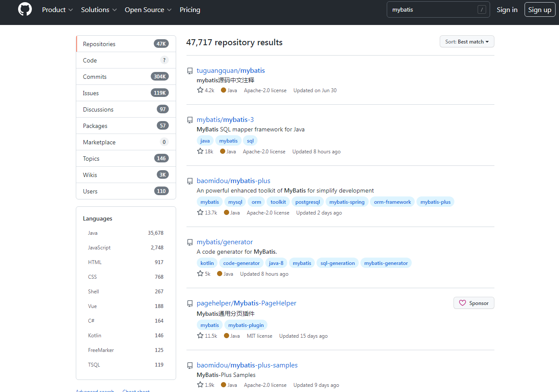Screen dimensions: 559x392
Task: Click repo icon beside mybatis/generator
Action: point(190,243)
